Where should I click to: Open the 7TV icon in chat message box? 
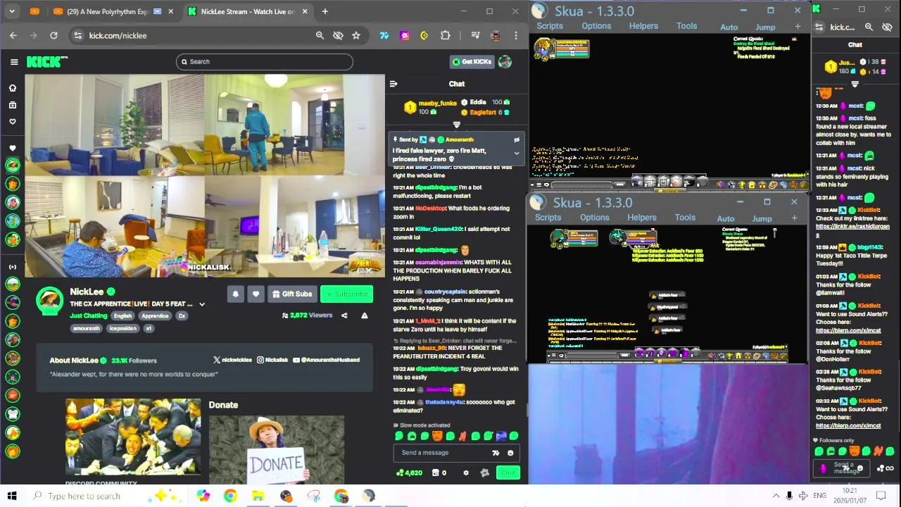496,453
